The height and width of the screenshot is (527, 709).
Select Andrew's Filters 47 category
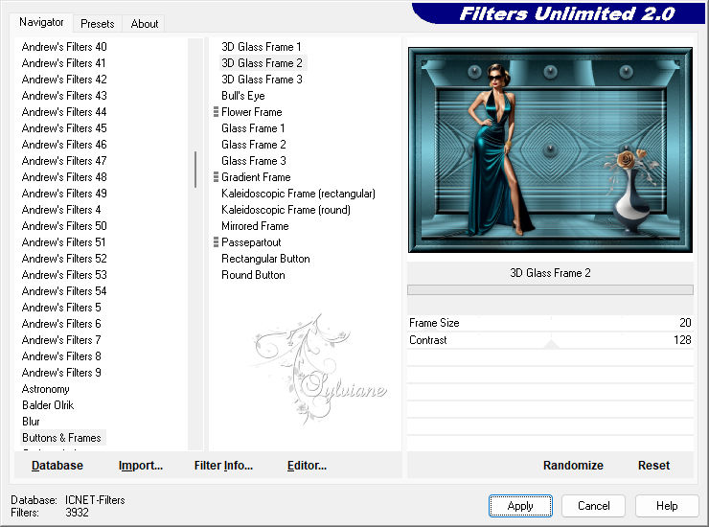(x=64, y=161)
